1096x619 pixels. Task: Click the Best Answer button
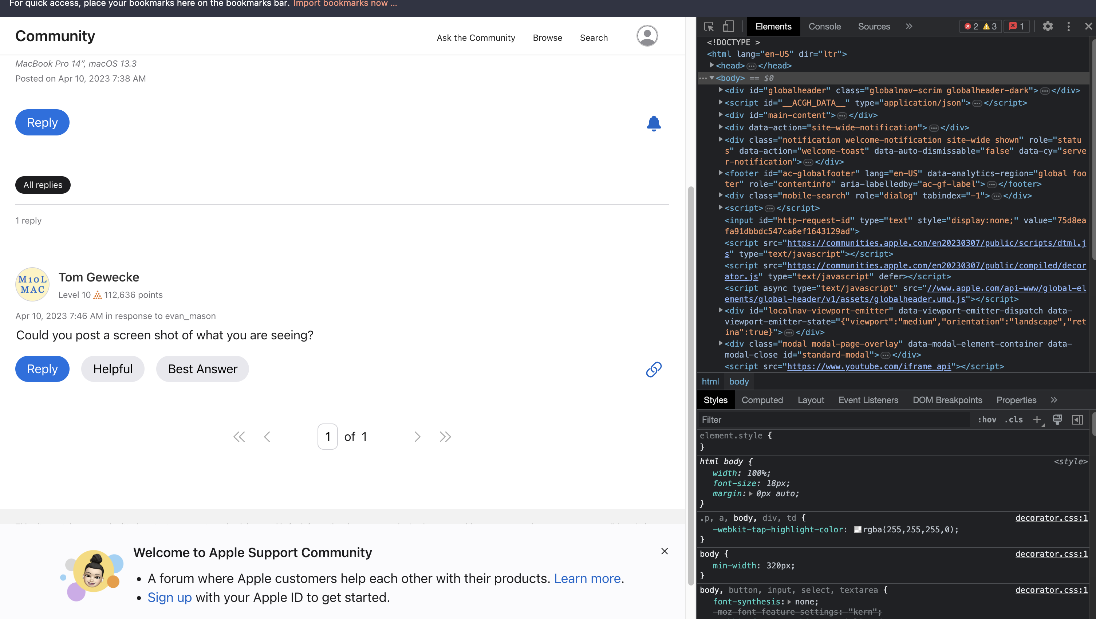(202, 369)
